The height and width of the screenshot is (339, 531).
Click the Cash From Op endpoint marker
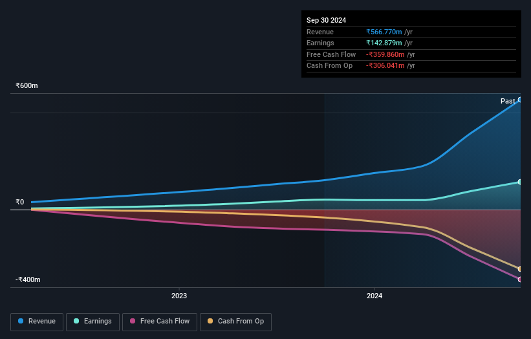520,269
